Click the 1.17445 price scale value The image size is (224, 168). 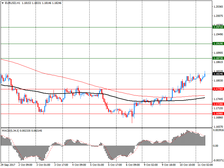(218, 99)
